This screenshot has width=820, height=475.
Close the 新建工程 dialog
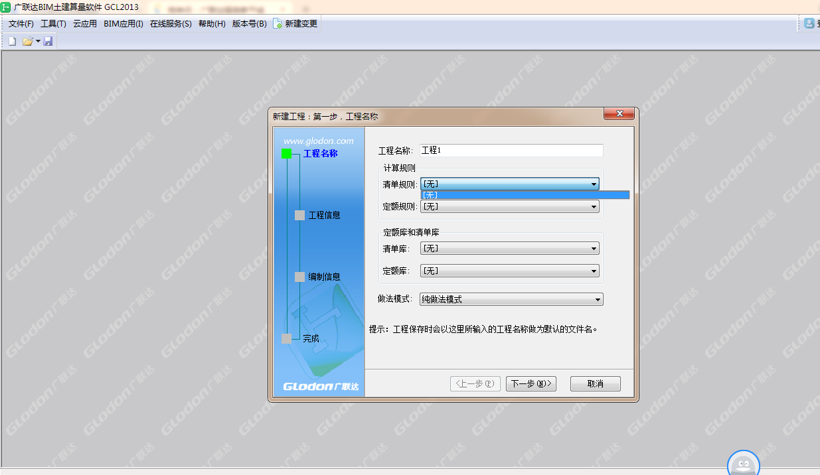click(x=619, y=113)
